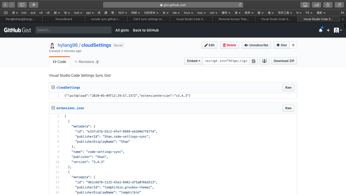Click the plus icon to create new gist
This screenshot has width=346, height=195.
[328, 30]
